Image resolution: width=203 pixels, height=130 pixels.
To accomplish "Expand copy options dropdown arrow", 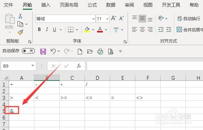I will (26, 24).
